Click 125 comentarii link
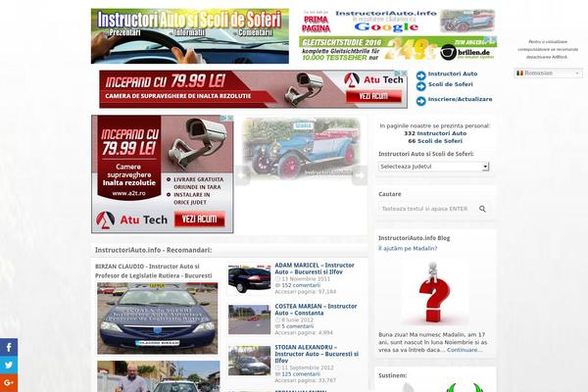Image resolution: width=588 pixels, height=392 pixels. [x=301, y=374]
